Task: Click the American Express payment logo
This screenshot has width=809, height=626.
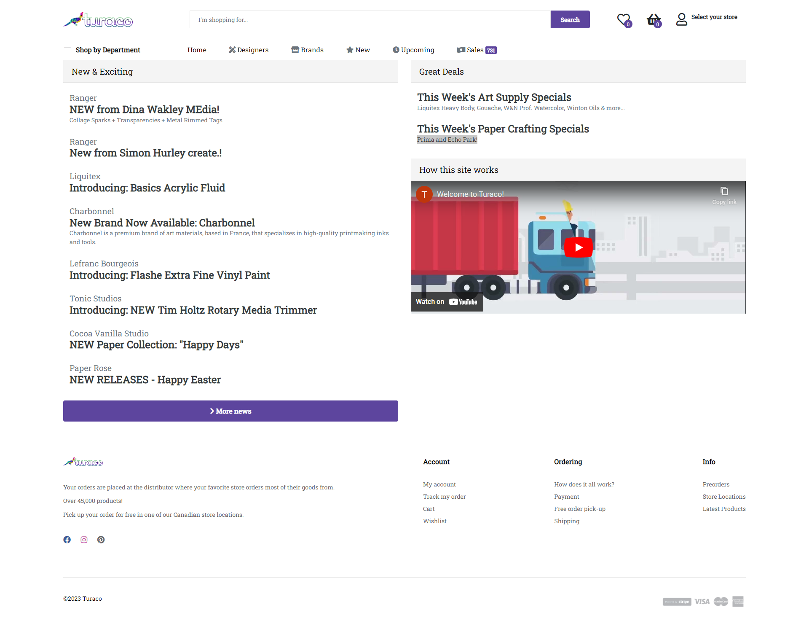Action: pyautogui.click(x=738, y=602)
